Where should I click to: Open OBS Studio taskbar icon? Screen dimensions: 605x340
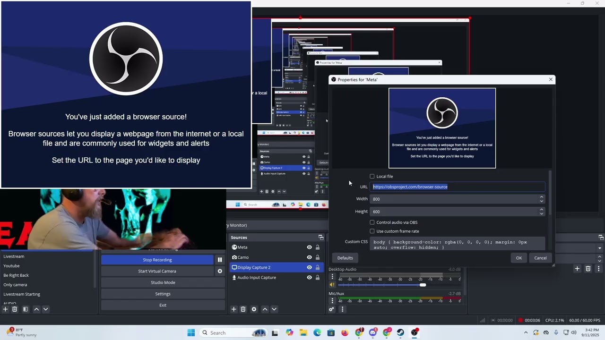(415, 332)
